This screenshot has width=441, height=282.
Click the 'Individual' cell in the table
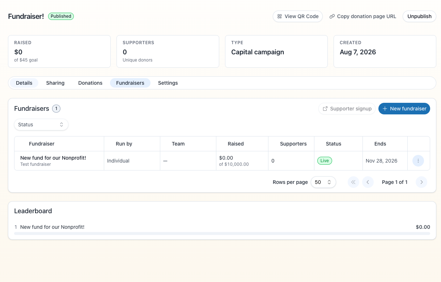pos(118,161)
